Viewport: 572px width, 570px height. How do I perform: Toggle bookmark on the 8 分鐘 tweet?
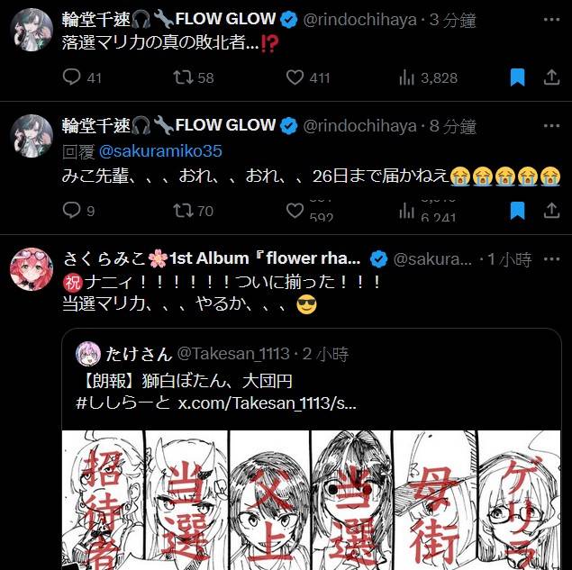[517, 211]
